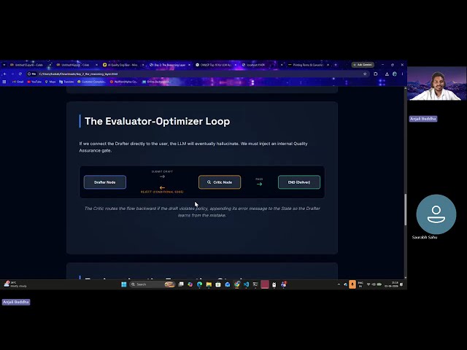Select the Saurabh Sahu participant avatar
The height and width of the screenshot is (350, 467).
click(x=436, y=214)
